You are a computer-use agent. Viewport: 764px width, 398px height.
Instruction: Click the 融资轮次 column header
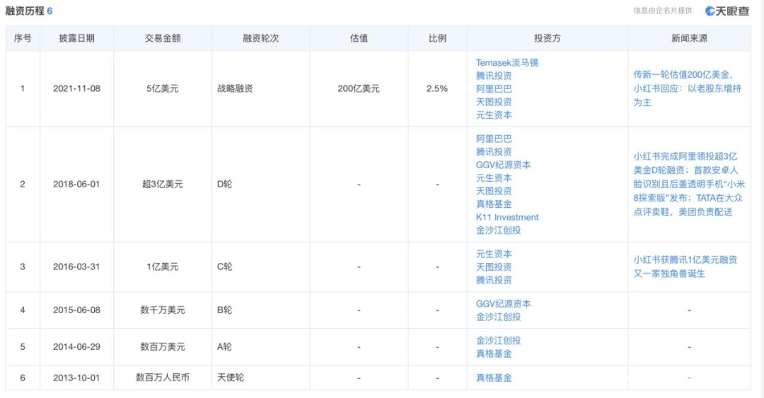point(260,38)
